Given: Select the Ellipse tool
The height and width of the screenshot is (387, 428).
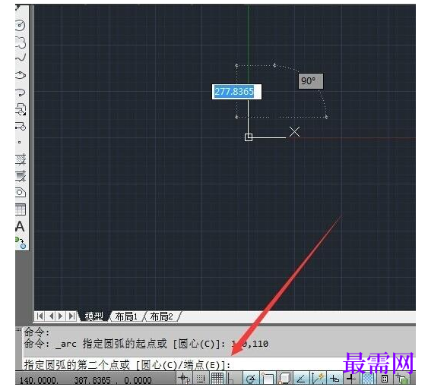Looking at the screenshot, I should click(x=21, y=74).
